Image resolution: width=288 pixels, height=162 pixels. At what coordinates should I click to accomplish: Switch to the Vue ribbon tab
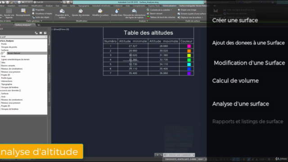[58, 6]
